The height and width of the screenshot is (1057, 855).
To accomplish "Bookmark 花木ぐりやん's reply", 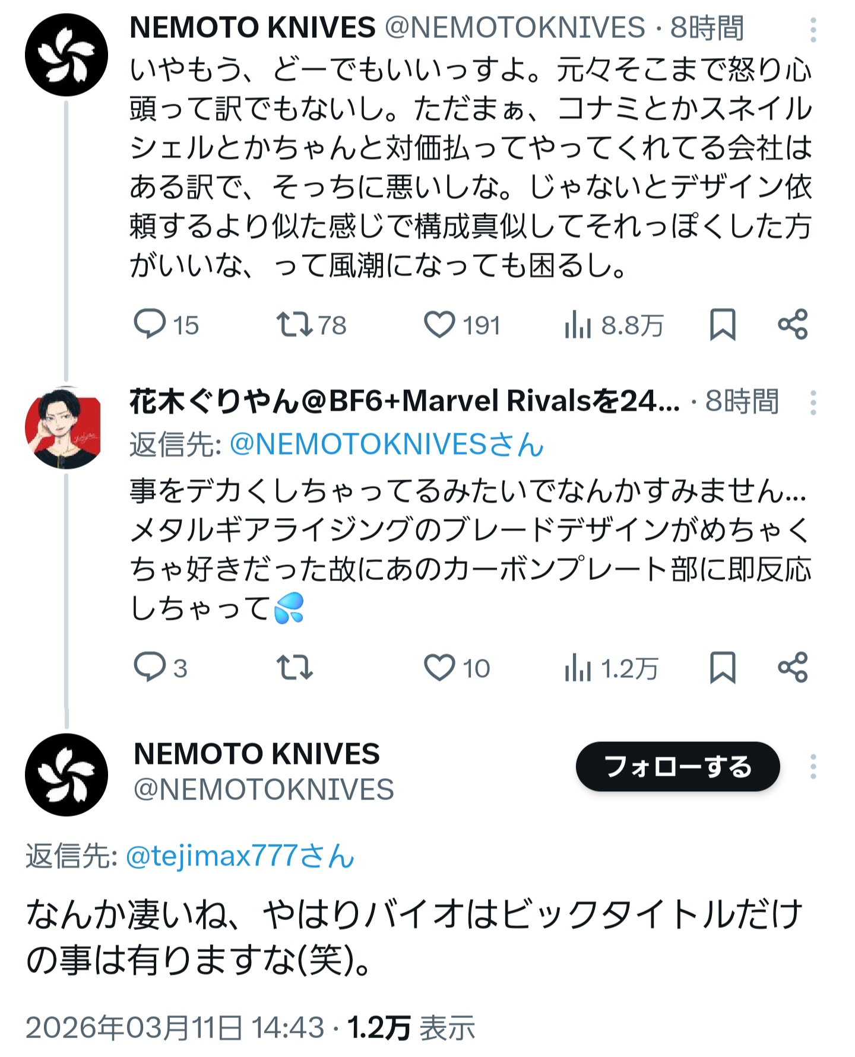I will (723, 667).
